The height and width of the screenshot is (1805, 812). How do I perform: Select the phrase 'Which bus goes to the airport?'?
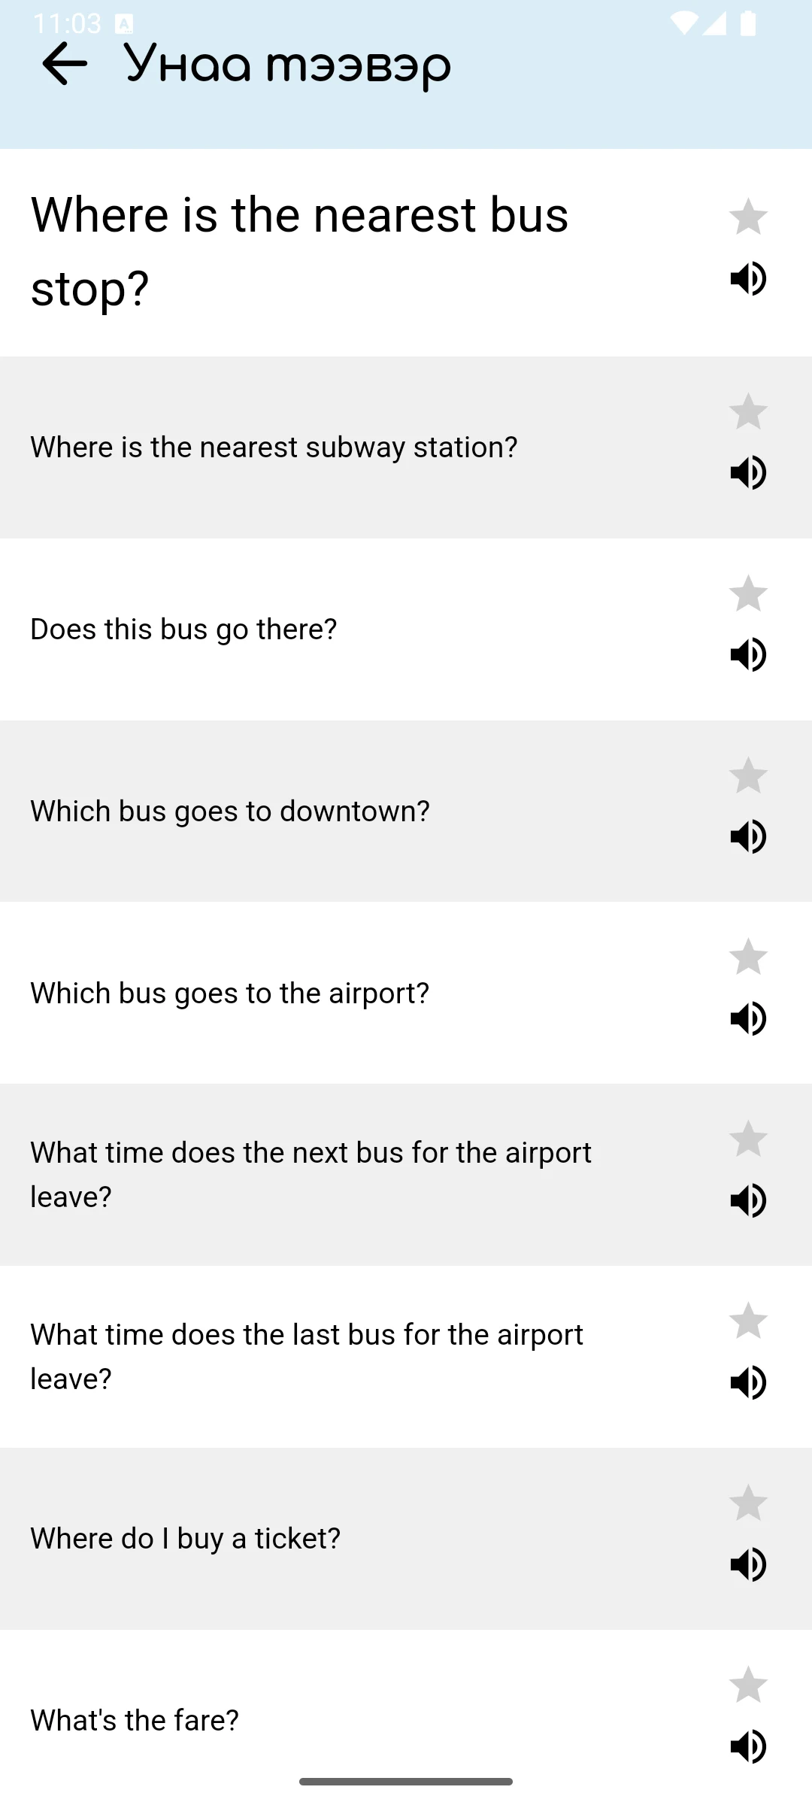click(x=230, y=994)
